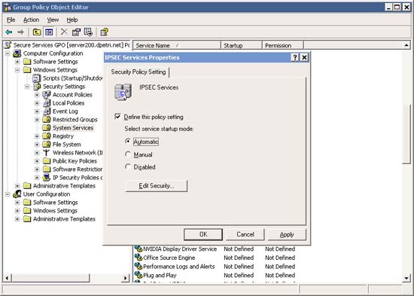414x296 pixels.
Task: Click the Security Settings node icon
Action: 37,87
